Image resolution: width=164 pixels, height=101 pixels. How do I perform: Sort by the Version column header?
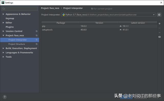99,23
